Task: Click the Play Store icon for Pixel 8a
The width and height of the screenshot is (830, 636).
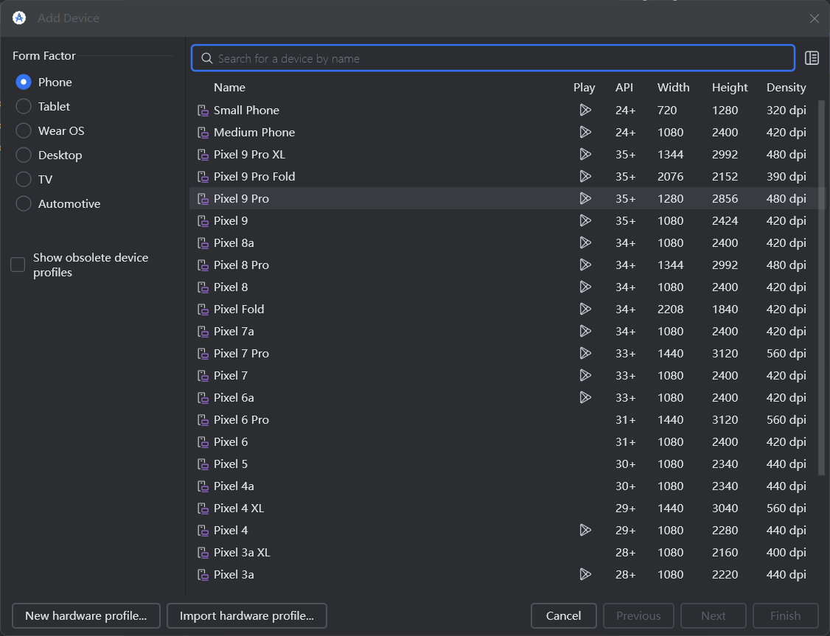Action: pos(585,243)
